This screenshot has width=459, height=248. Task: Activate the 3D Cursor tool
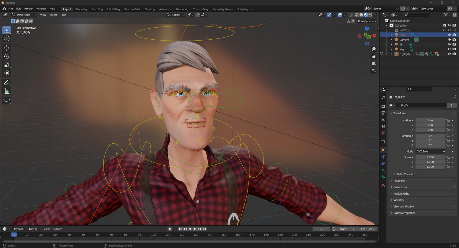click(7, 38)
